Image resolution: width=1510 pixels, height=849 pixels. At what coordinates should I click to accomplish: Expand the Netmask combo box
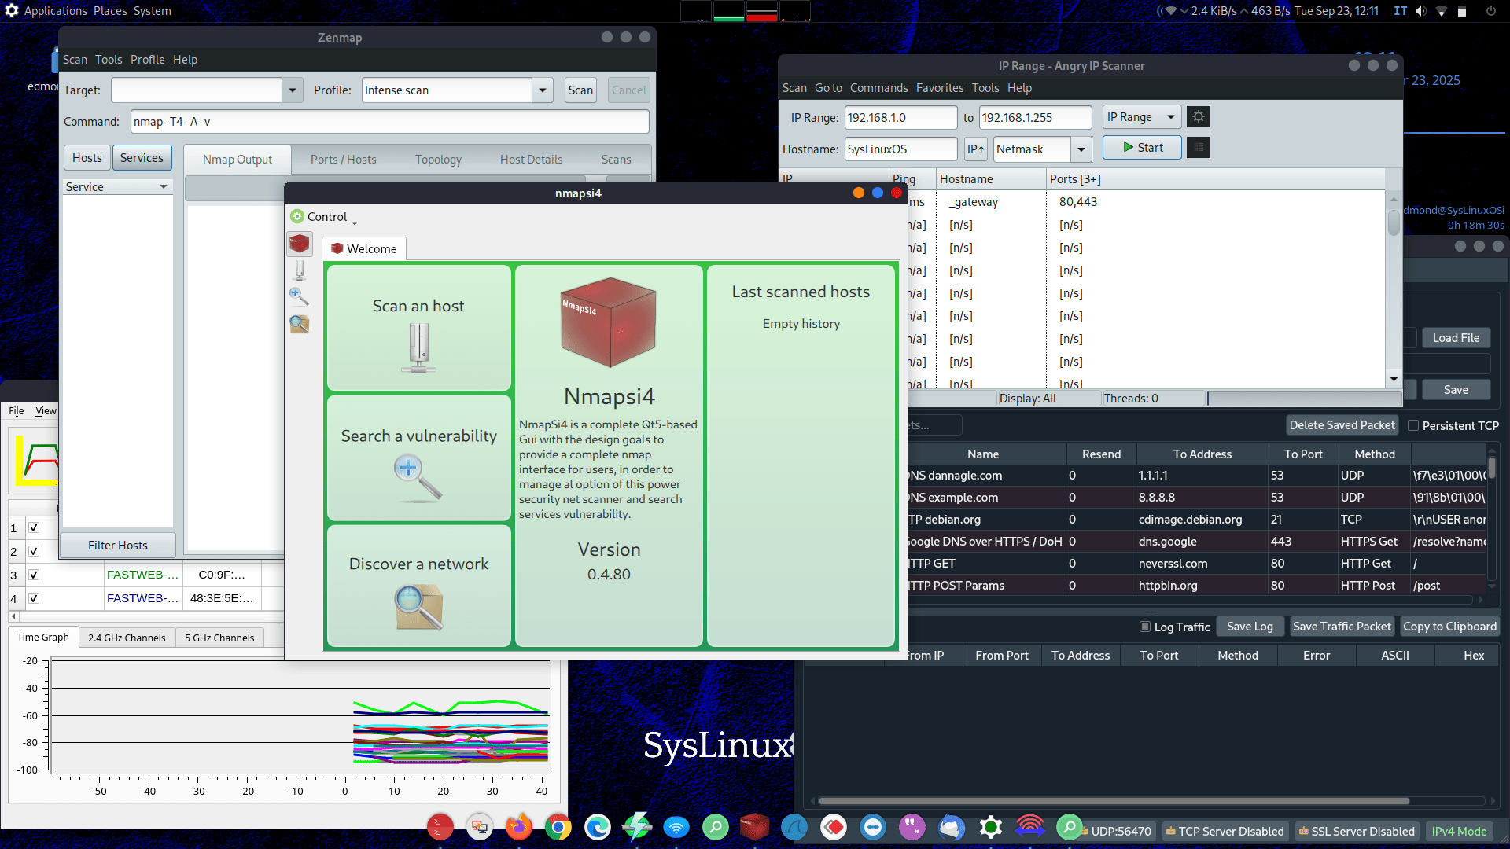tap(1081, 149)
